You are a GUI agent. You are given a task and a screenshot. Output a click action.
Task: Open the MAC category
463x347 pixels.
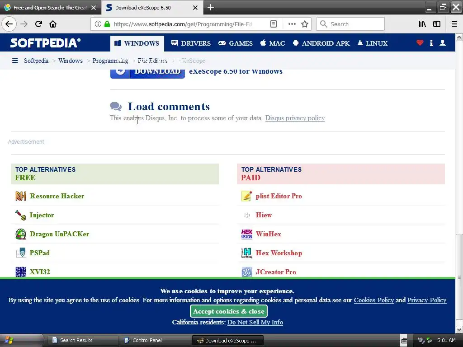point(273,43)
